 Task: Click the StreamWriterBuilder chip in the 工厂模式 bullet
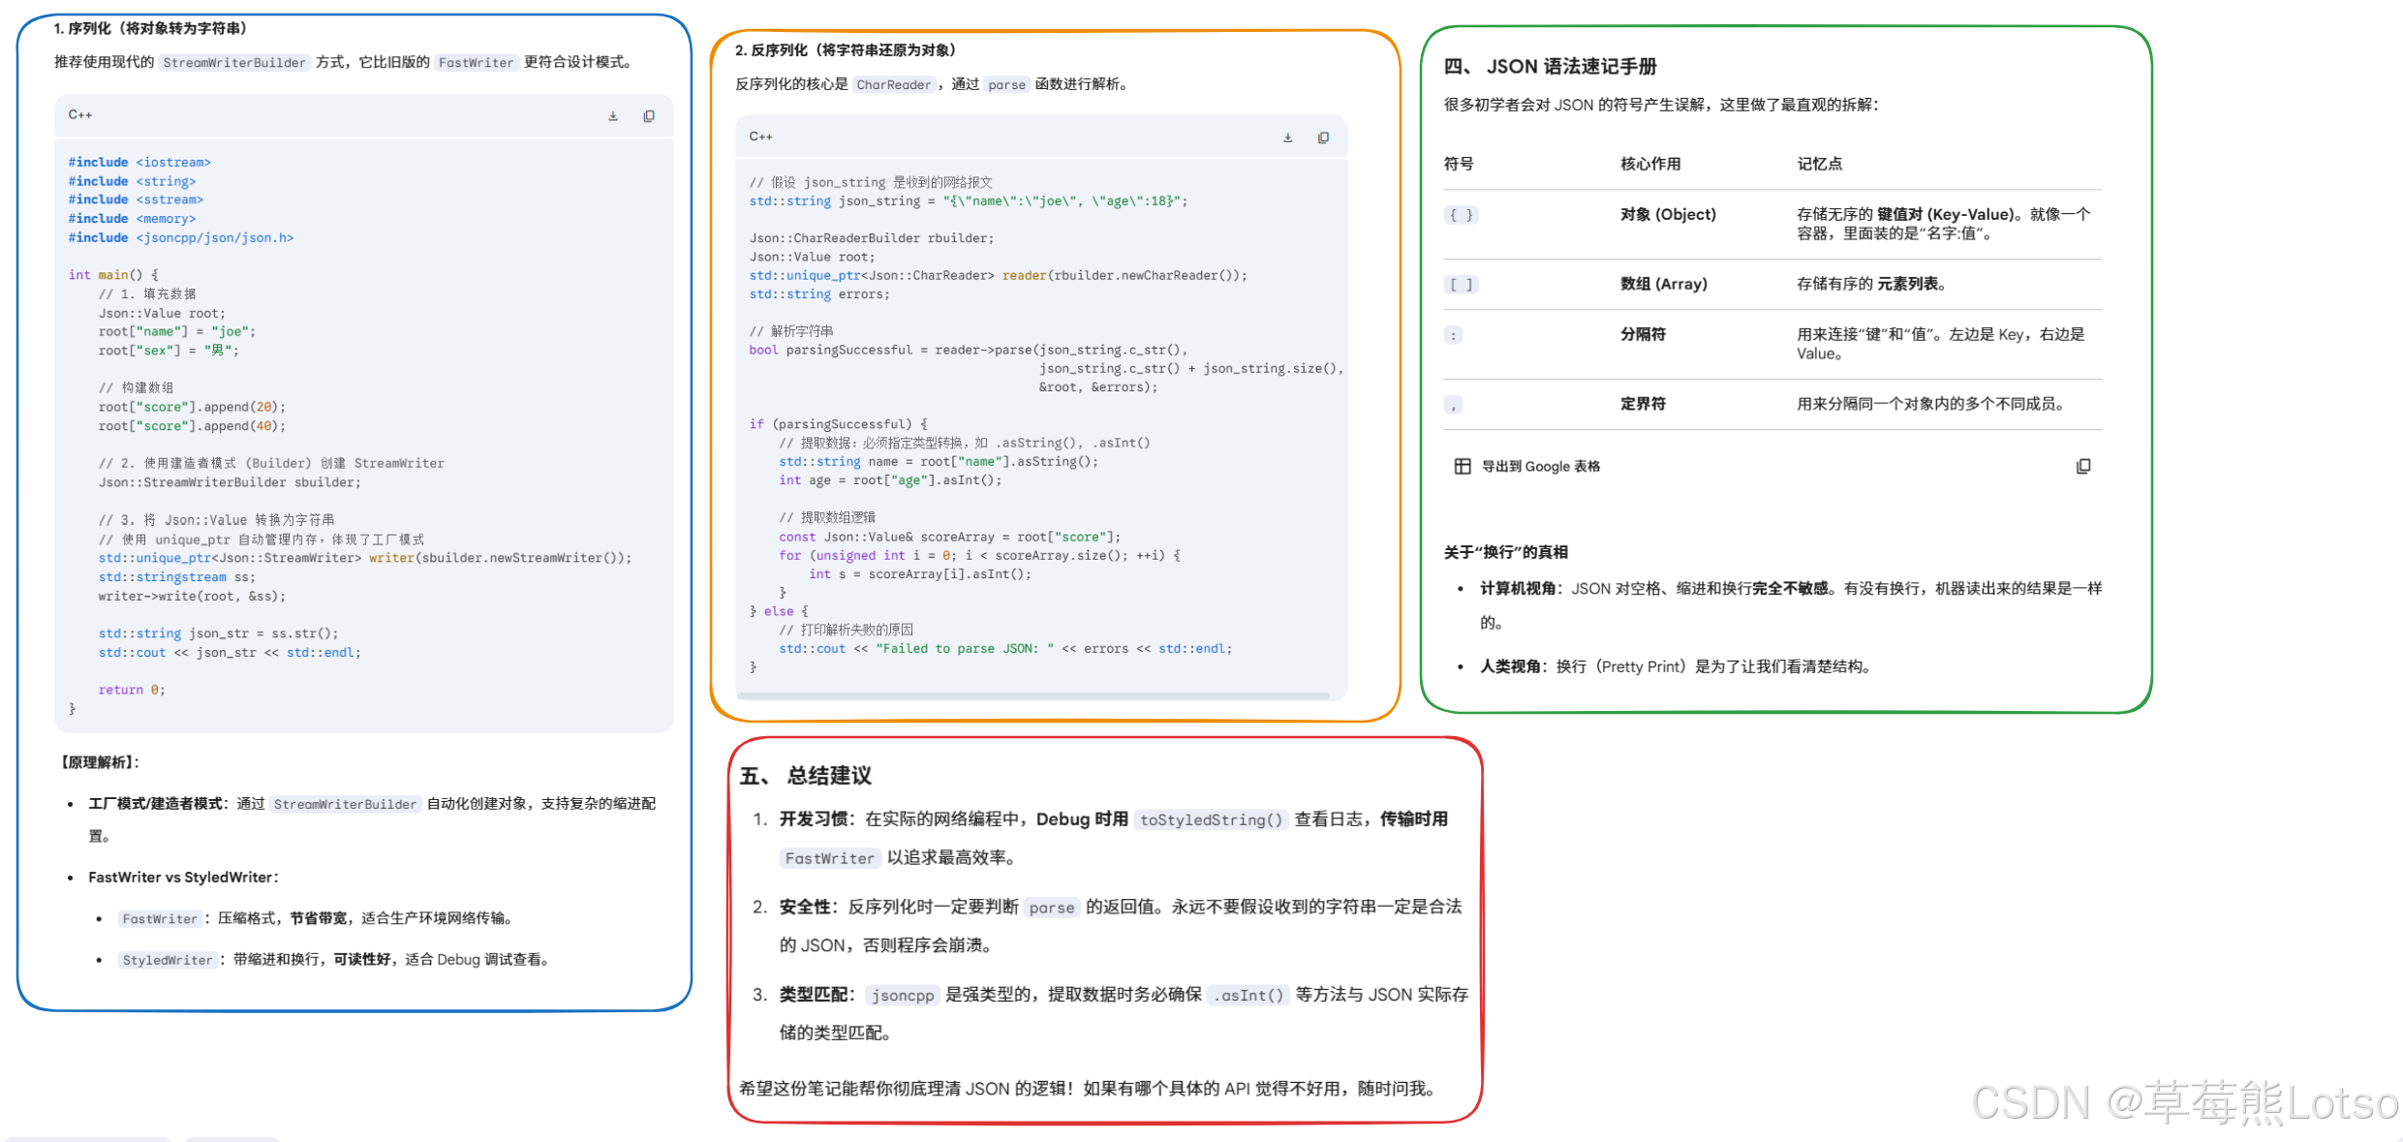pyautogui.click(x=345, y=804)
